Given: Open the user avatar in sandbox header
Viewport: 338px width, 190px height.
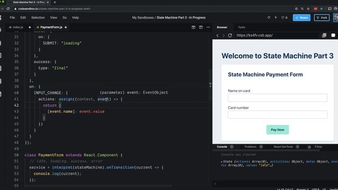Looking at the screenshot, I should pos(336,17).
